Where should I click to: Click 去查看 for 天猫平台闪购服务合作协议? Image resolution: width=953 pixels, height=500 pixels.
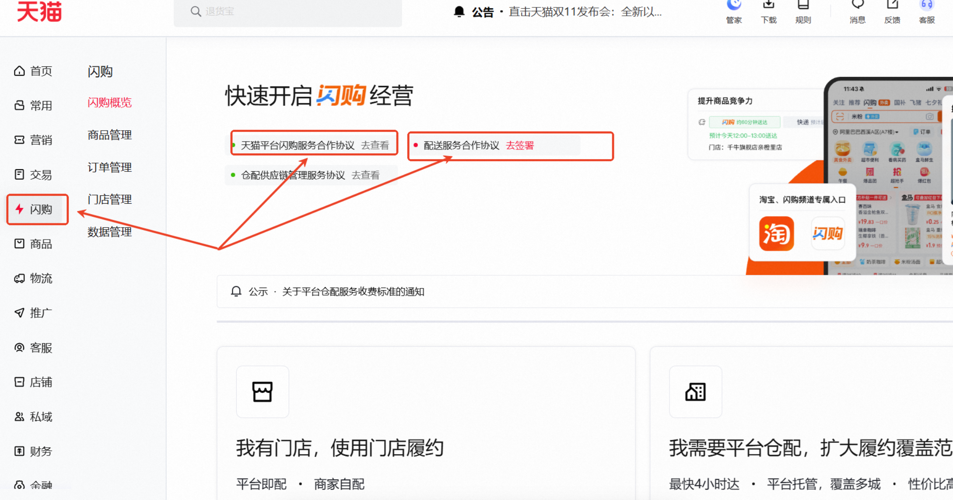375,146
